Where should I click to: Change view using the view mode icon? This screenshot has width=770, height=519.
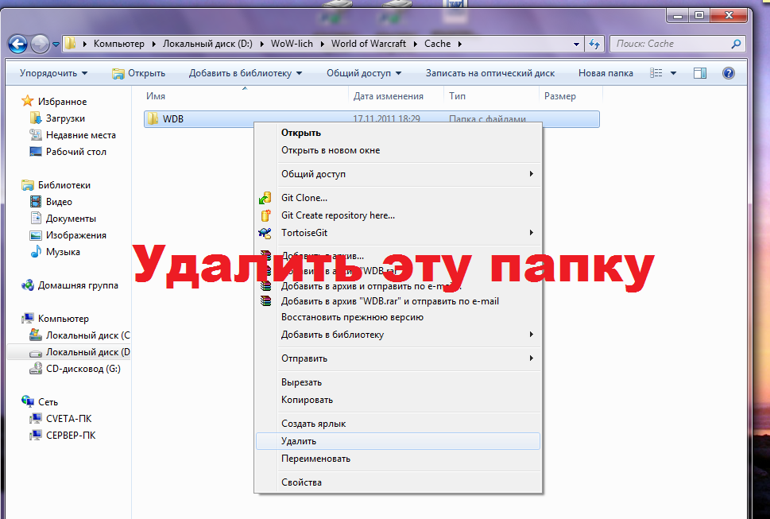point(656,73)
